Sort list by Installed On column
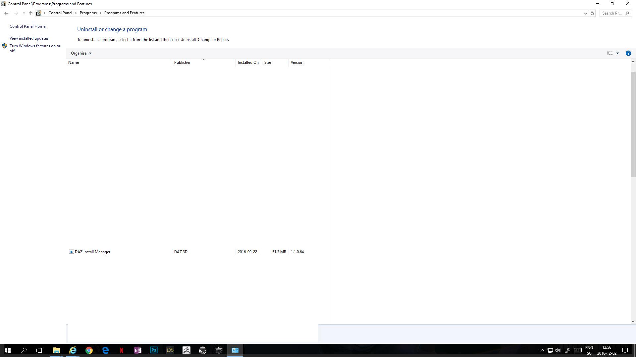The image size is (636, 357). click(248, 62)
